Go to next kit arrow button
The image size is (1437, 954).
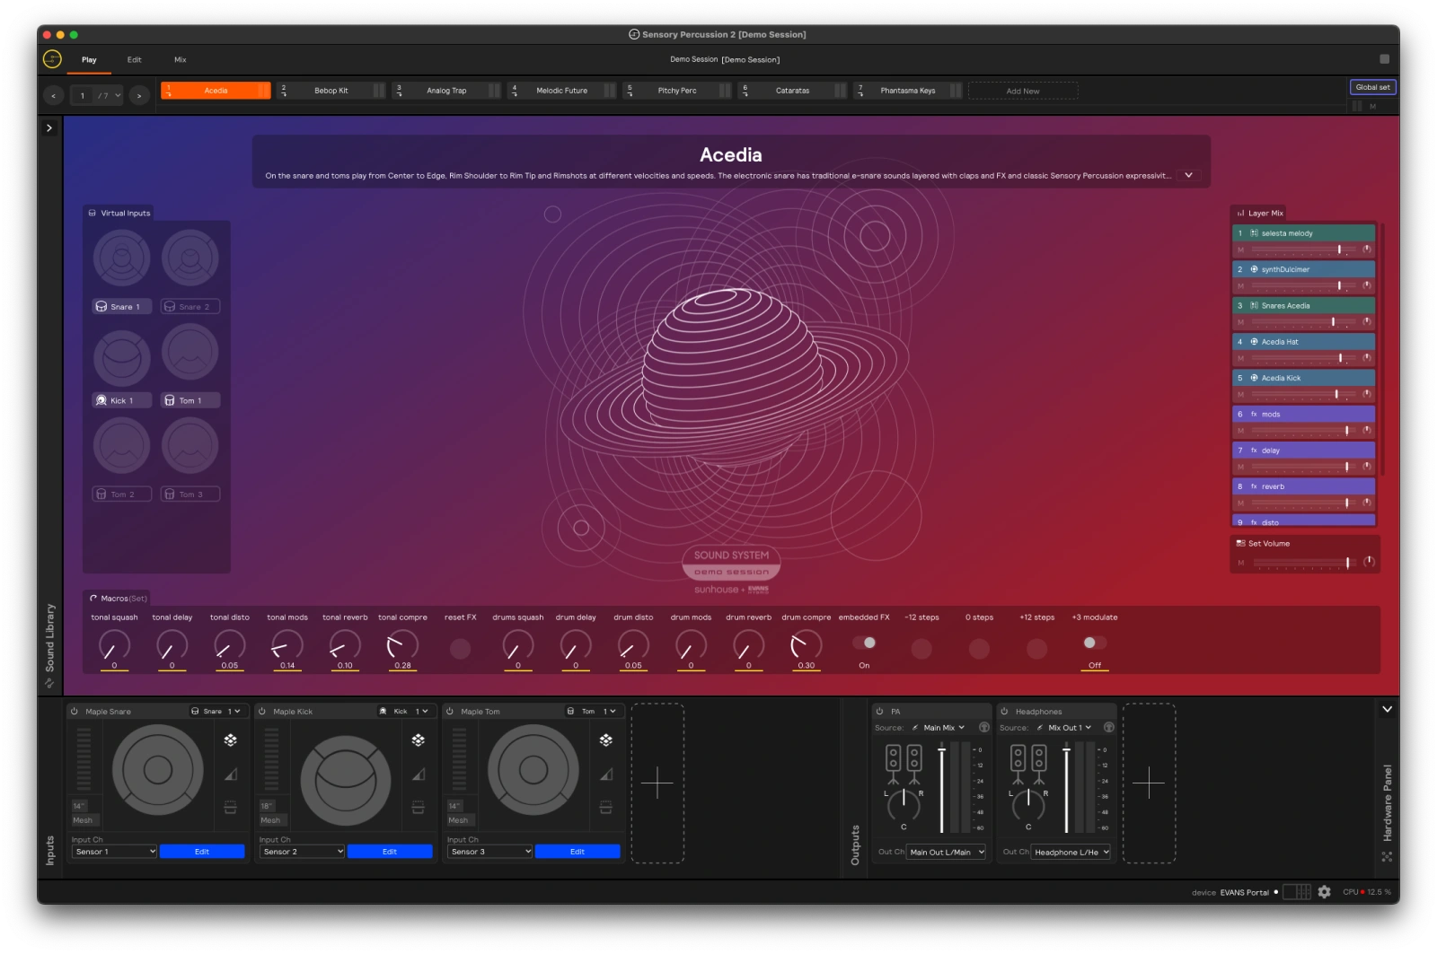tap(138, 95)
